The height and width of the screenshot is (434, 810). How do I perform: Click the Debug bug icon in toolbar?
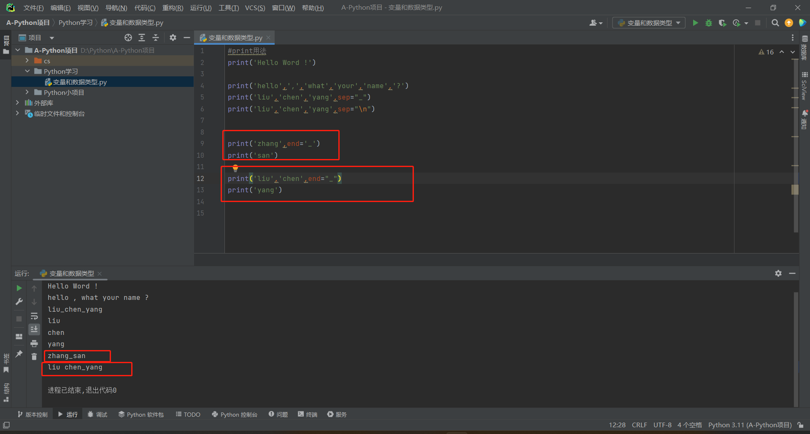[x=709, y=23]
